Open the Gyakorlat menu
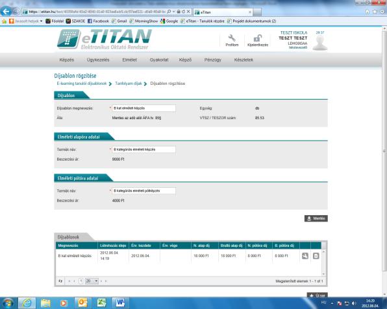Viewport: 387px width, 309px height. click(159, 60)
